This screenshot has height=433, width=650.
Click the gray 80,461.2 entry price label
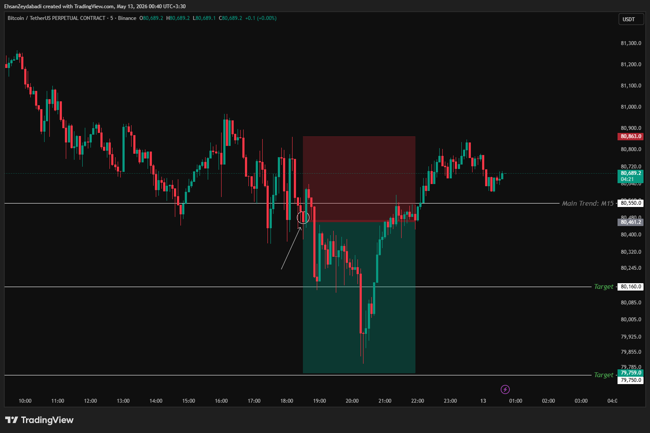631,222
